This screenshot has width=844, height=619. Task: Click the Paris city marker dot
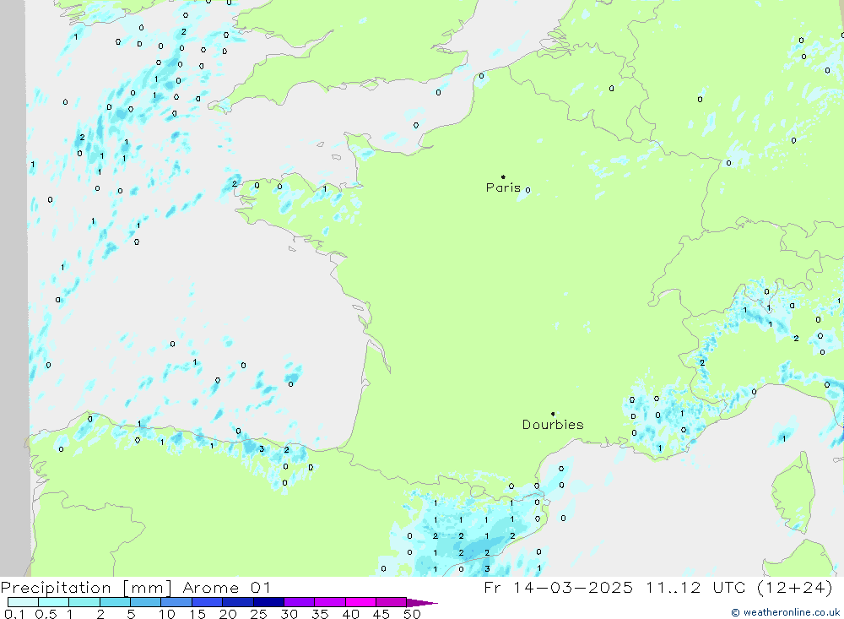(x=503, y=177)
